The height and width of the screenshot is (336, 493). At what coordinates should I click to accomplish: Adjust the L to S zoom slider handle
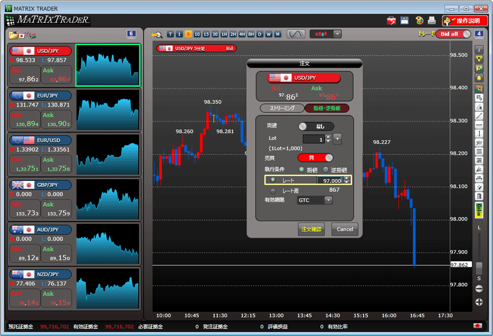point(479,268)
